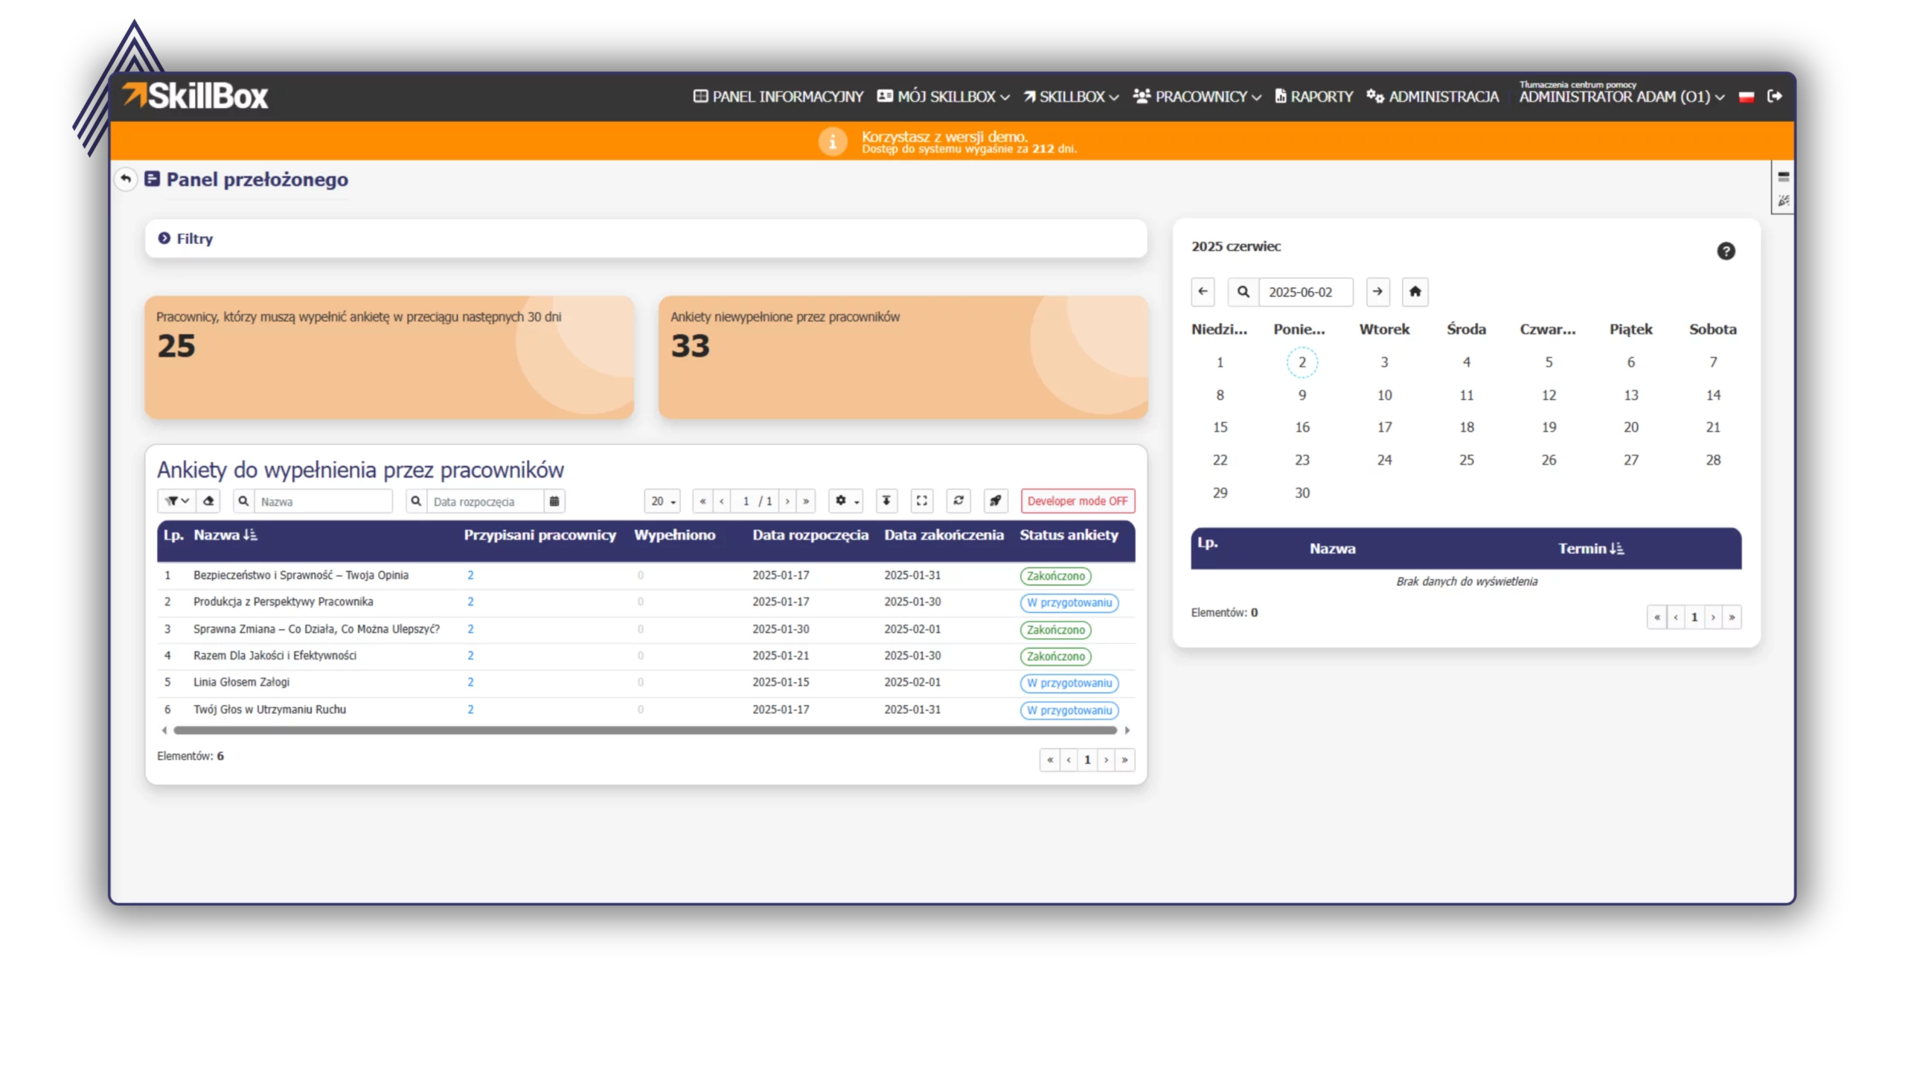Click the top icon in right side strip
This screenshot has height=1072, width=1905.
(x=1783, y=177)
